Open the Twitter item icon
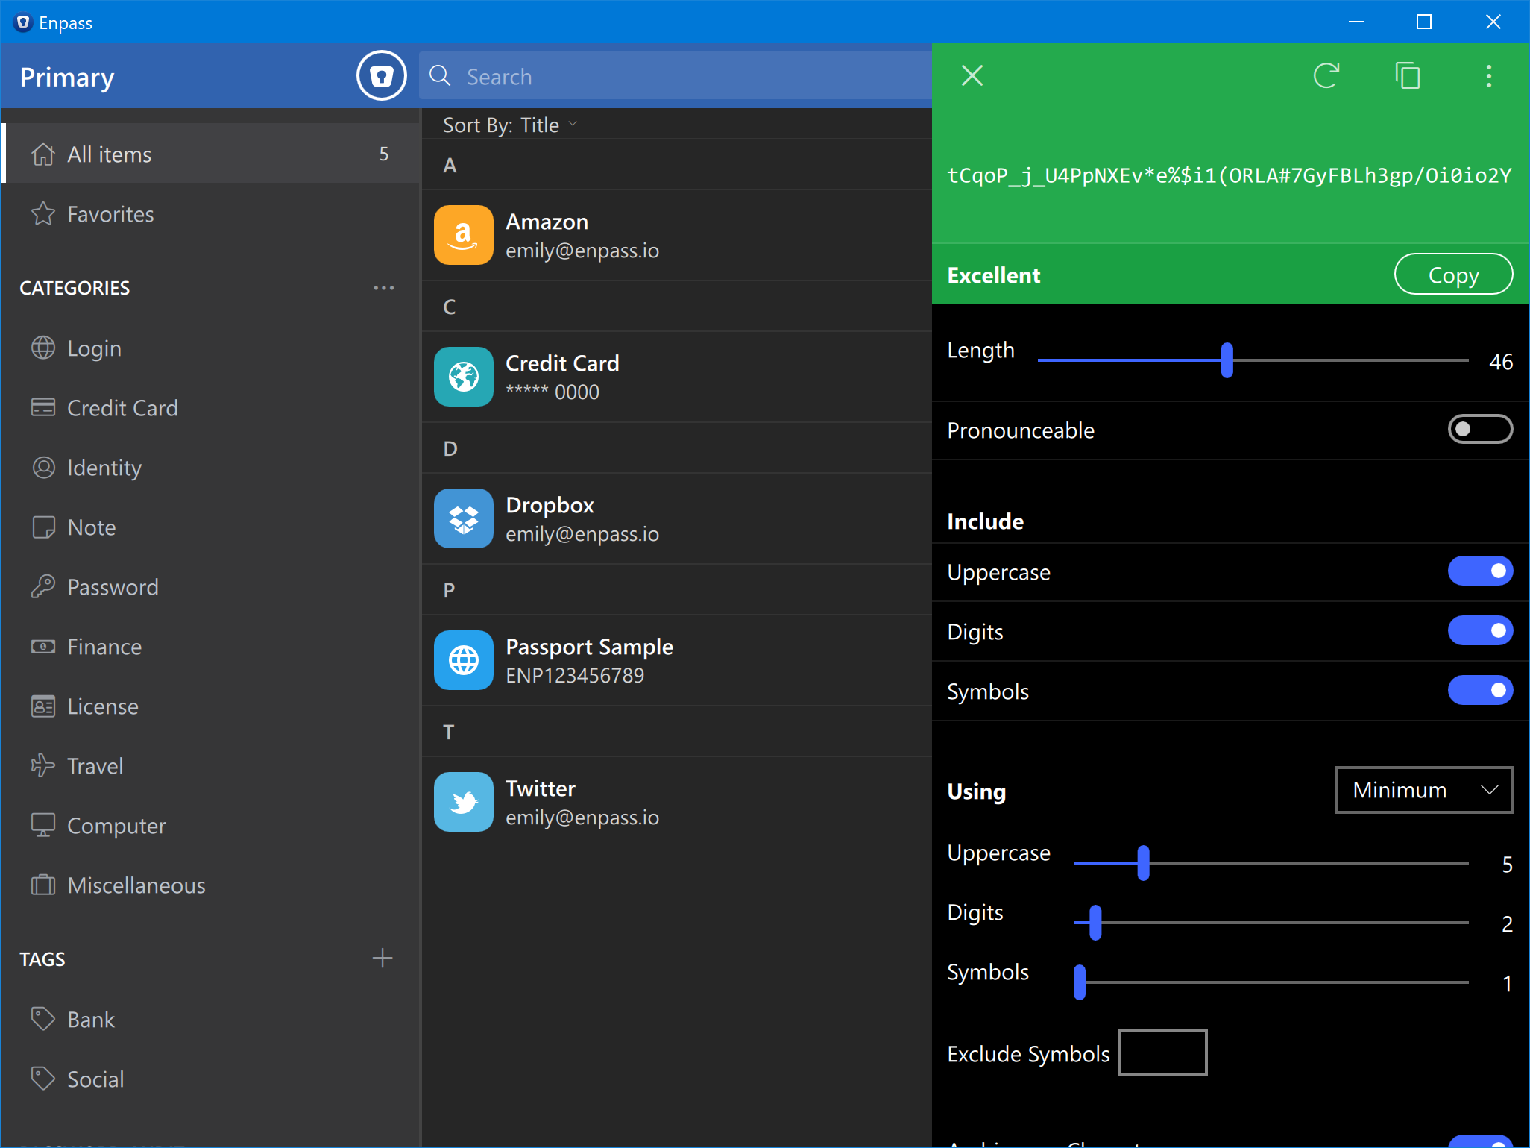Screen dimensions: 1530x1148 463,802
